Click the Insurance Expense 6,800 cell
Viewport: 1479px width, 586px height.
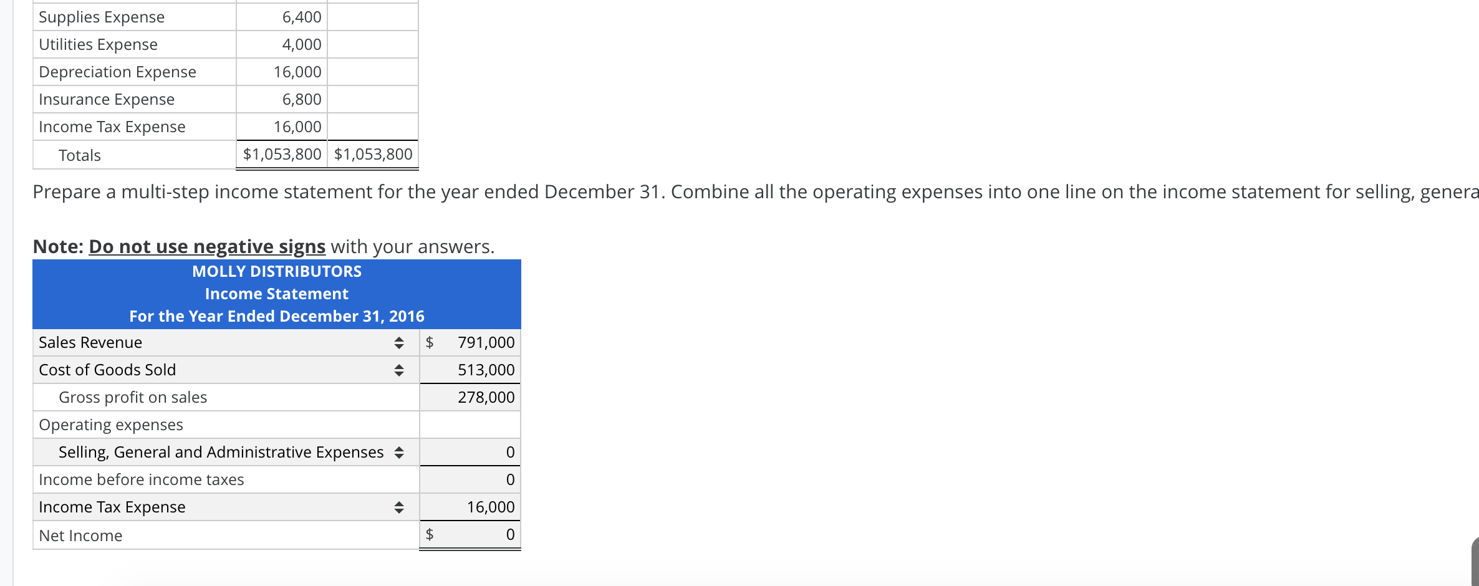(282, 99)
